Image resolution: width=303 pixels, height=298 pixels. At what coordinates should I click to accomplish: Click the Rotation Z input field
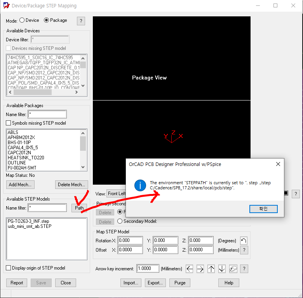[x=201, y=240]
